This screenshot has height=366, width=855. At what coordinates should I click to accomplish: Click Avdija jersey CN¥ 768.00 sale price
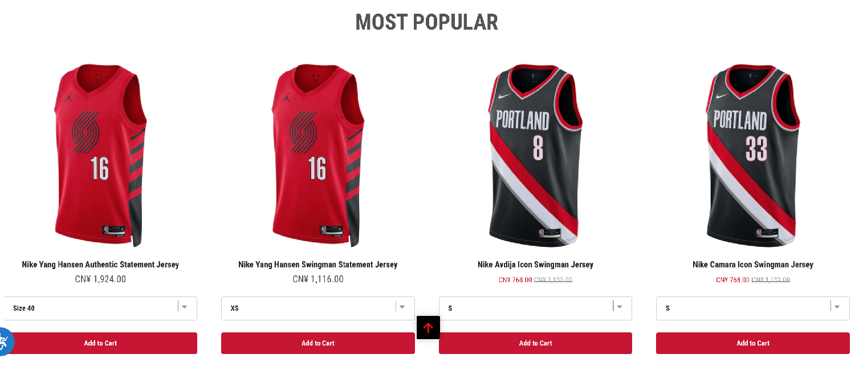point(515,280)
